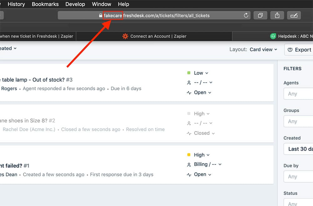Screen dimensions: 313x206
Task: Click the lock icon in address bar
Action: coord(100,15)
